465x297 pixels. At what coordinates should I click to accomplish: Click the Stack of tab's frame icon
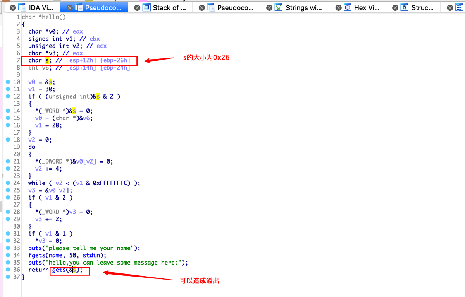coord(146,7)
